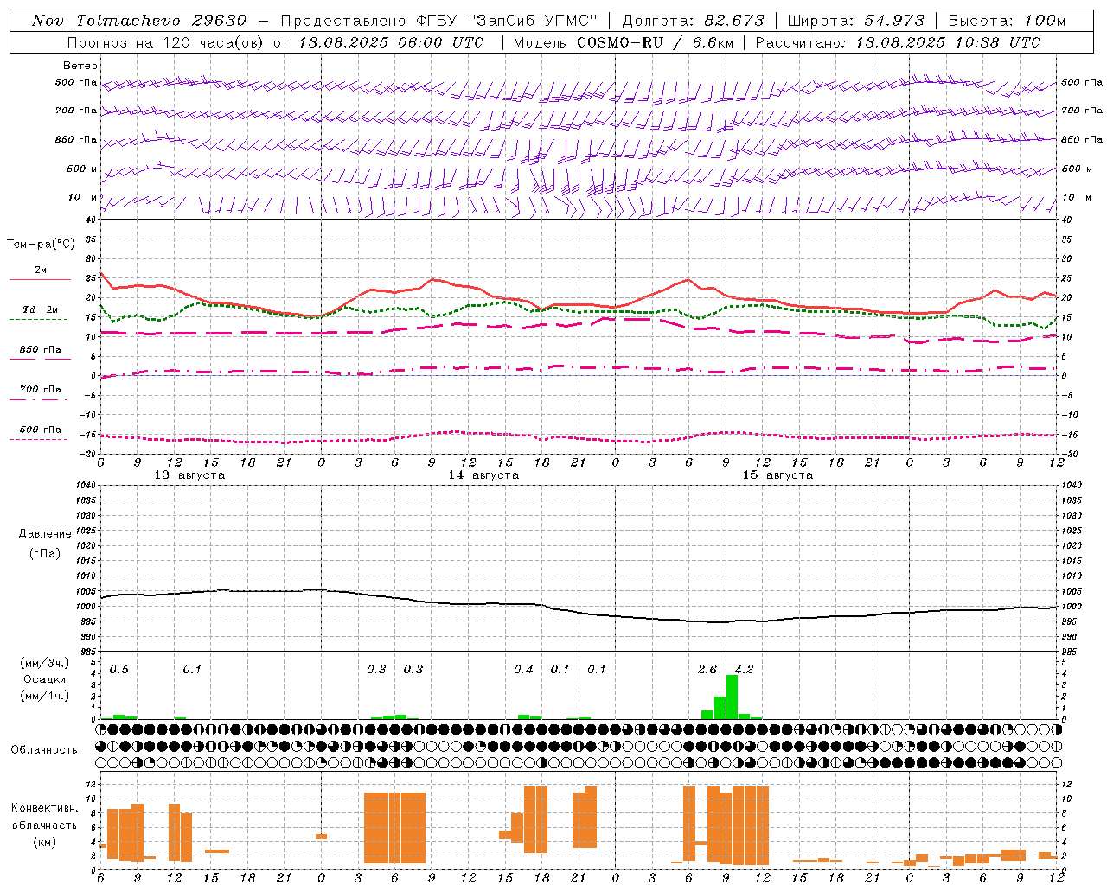The image size is (1107, 885).
Task: Click the 700 гПа temperature legend label
Action: 41,389
